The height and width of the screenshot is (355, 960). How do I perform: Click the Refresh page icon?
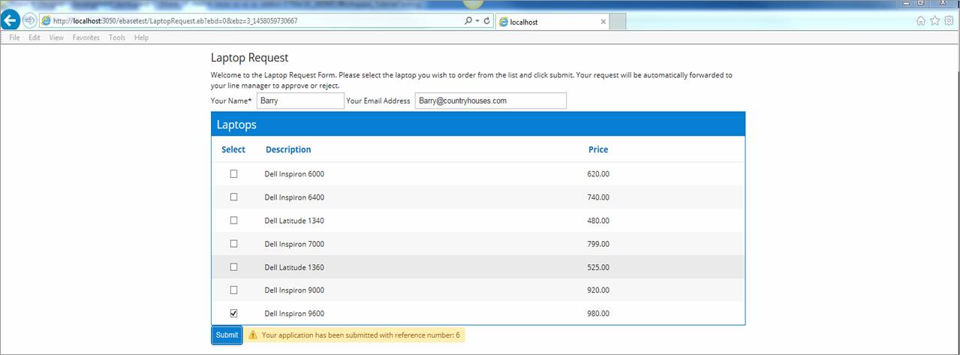tap(486, 21)
